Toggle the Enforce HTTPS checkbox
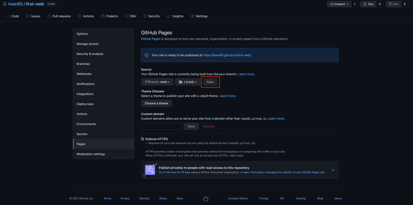This screenshot has width=413, height=205. pyautogui.click(x=143, y=139)
